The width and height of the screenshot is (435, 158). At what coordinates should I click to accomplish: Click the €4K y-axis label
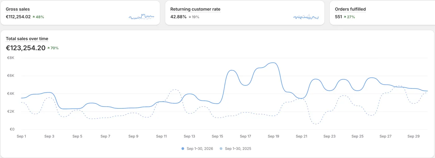pos(11,94)
